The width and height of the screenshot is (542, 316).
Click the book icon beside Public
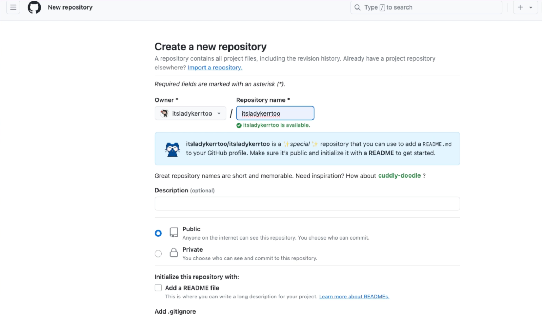pos(174,233)
